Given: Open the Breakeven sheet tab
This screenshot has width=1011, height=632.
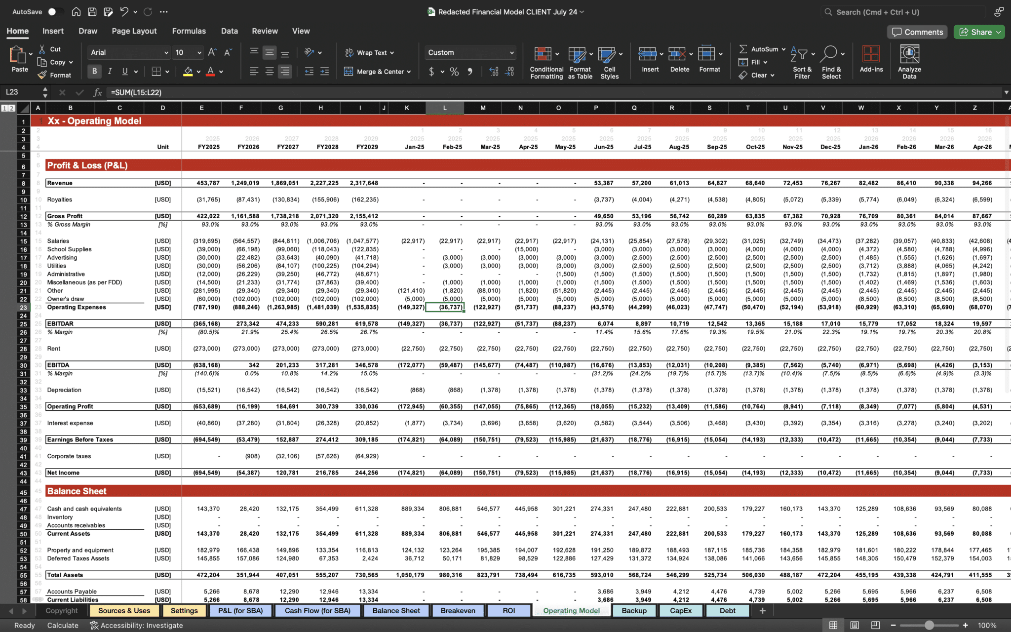Looking at the screenshot, I should (458, 611).
